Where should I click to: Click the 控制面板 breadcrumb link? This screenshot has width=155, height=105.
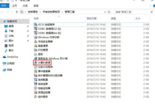coord(33,12)
